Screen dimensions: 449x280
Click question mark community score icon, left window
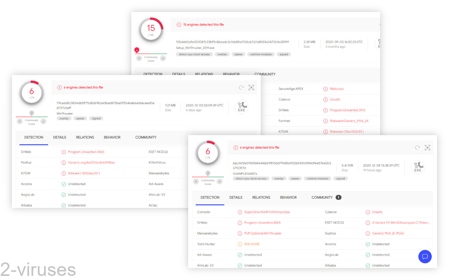pyautogui.click(x=31, y=113)
